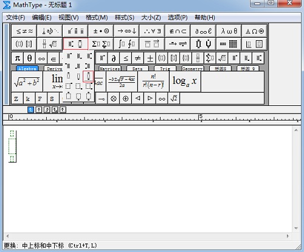Insert the n!/r!(n−r)! combination expression

tap(153, 82)
